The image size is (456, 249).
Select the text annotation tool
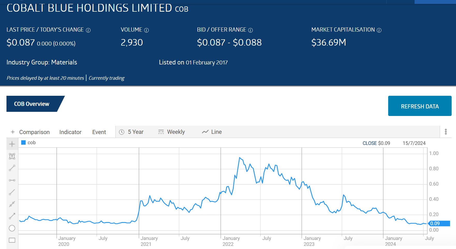(12, 156)
